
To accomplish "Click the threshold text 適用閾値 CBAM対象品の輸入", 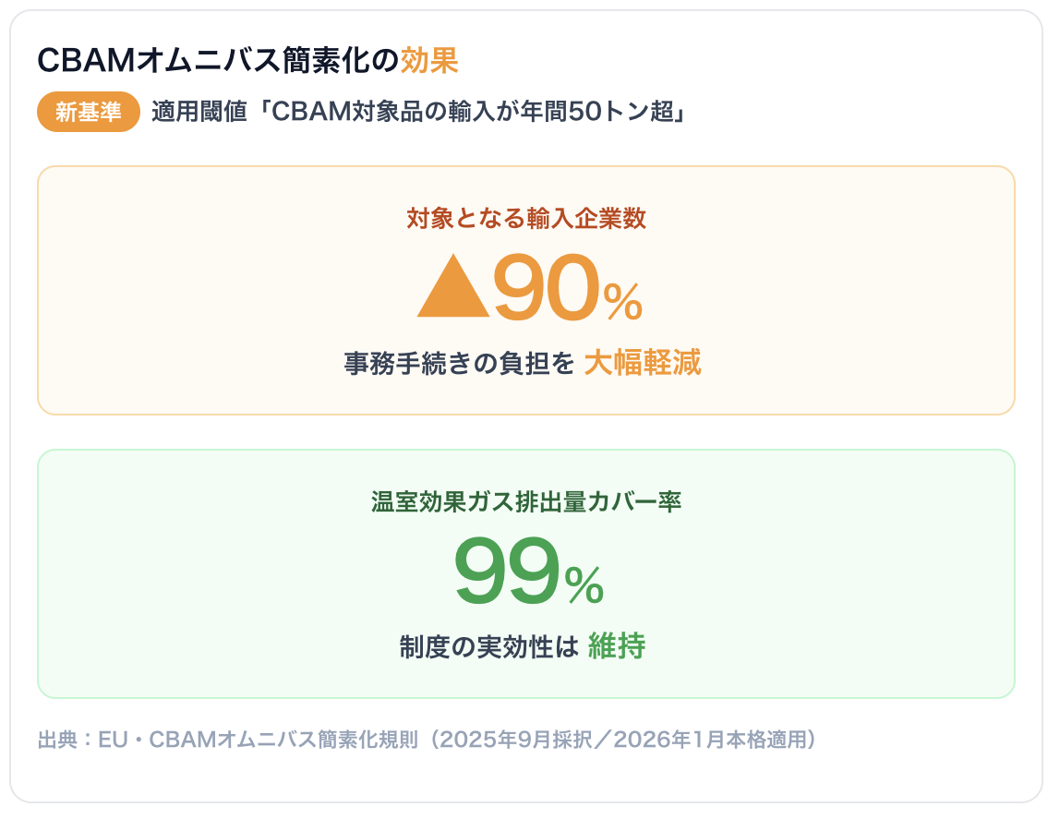I will pyautogui.click(x=419, y=112).
